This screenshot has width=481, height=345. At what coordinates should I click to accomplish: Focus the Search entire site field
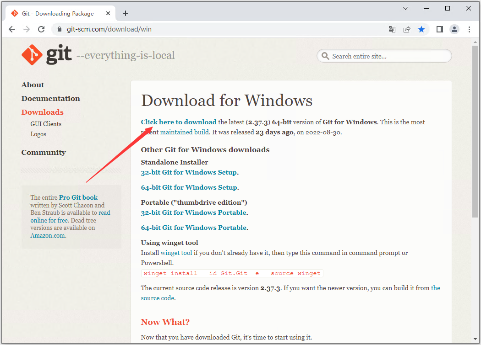click(x=384, y=56)
